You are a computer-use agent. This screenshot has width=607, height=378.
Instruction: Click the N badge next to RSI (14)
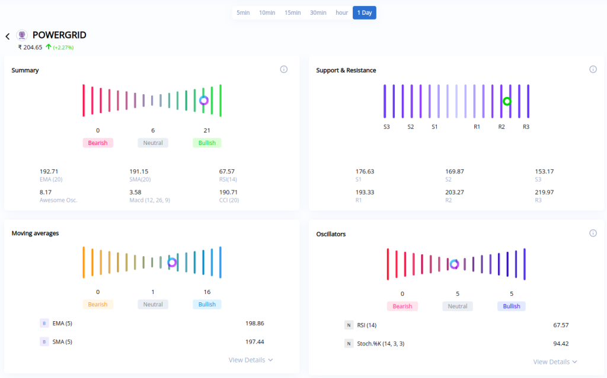pos(349,325)
